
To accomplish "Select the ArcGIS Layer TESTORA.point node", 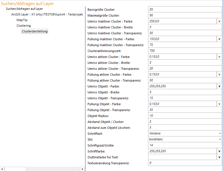I will point(47,14).
